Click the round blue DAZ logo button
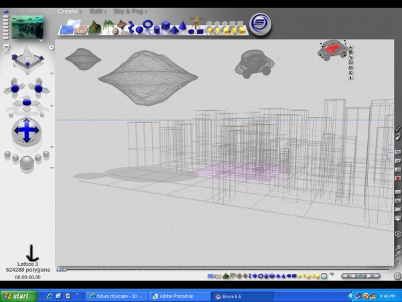Image resolution: width=402 pixels, height=302 pixels. pyautogui.click(x=260, y=24)
